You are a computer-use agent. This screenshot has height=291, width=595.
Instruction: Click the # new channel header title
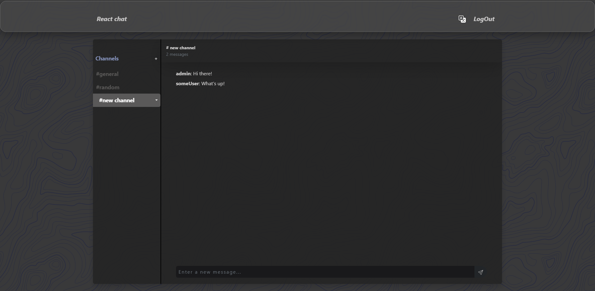181,48
